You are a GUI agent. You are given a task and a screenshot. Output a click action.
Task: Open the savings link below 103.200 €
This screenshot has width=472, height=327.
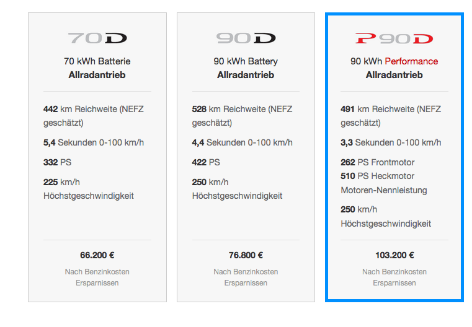[394, 277]
